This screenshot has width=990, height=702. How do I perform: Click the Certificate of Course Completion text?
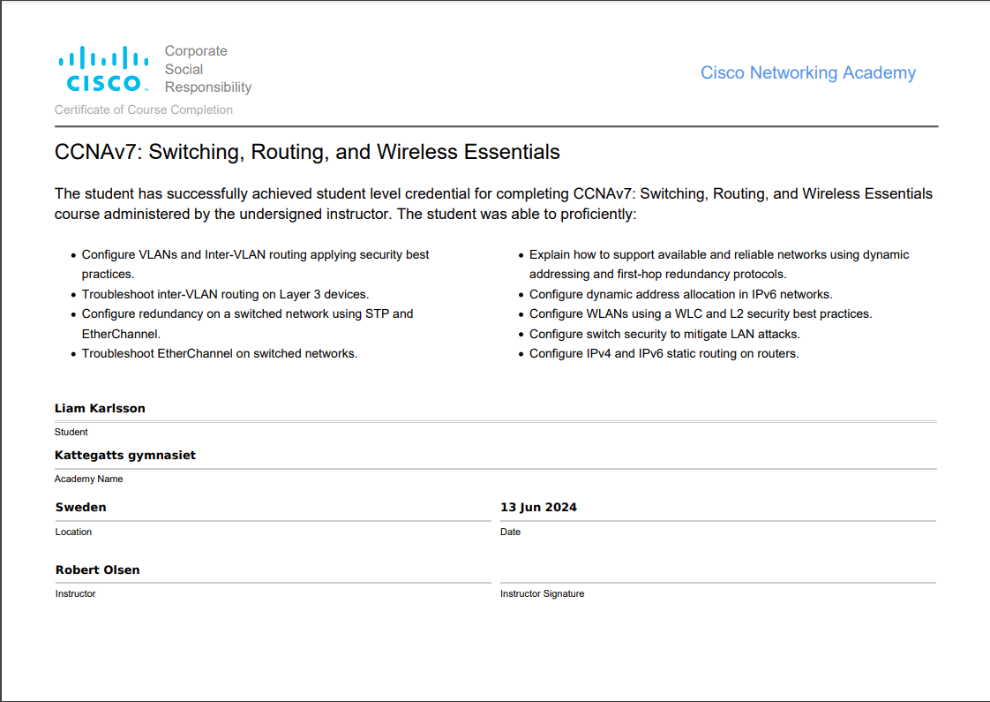click(144, 109)
